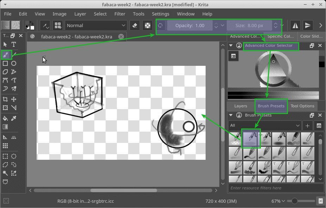Toggle Eraser mode
The width and height of the screenshot is (326, 208).
click(x=135, y=26)
